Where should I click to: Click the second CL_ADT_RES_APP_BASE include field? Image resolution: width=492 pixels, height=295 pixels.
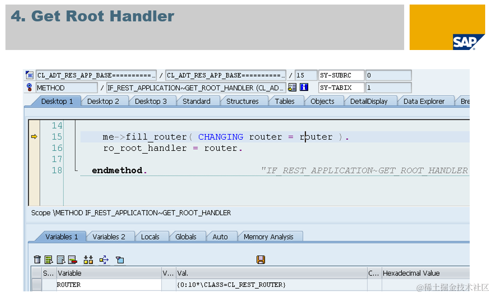(x=226, y=75)
